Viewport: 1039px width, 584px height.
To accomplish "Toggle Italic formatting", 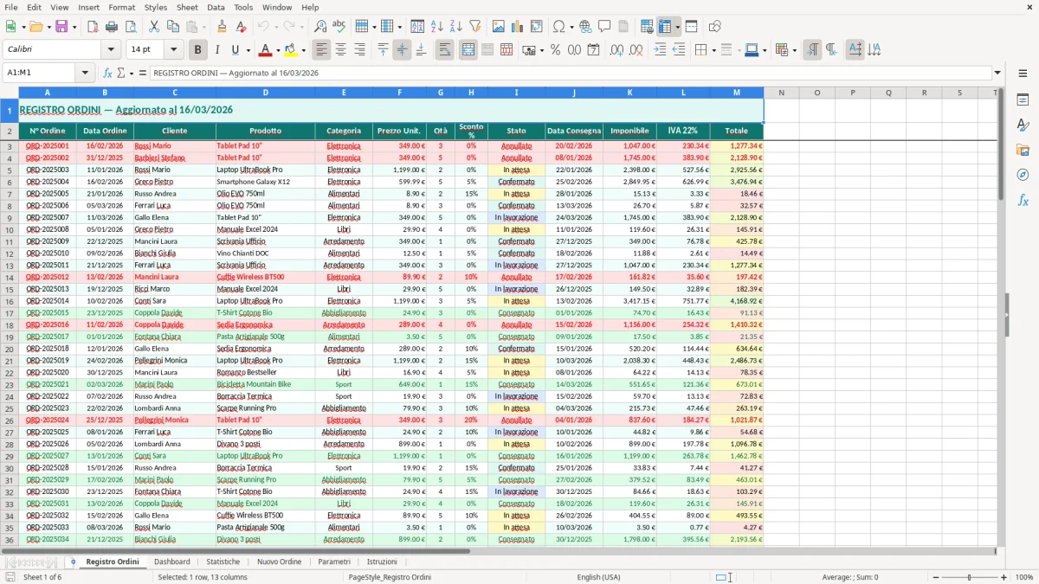I will pyautogui.click(x=216, y=50).
